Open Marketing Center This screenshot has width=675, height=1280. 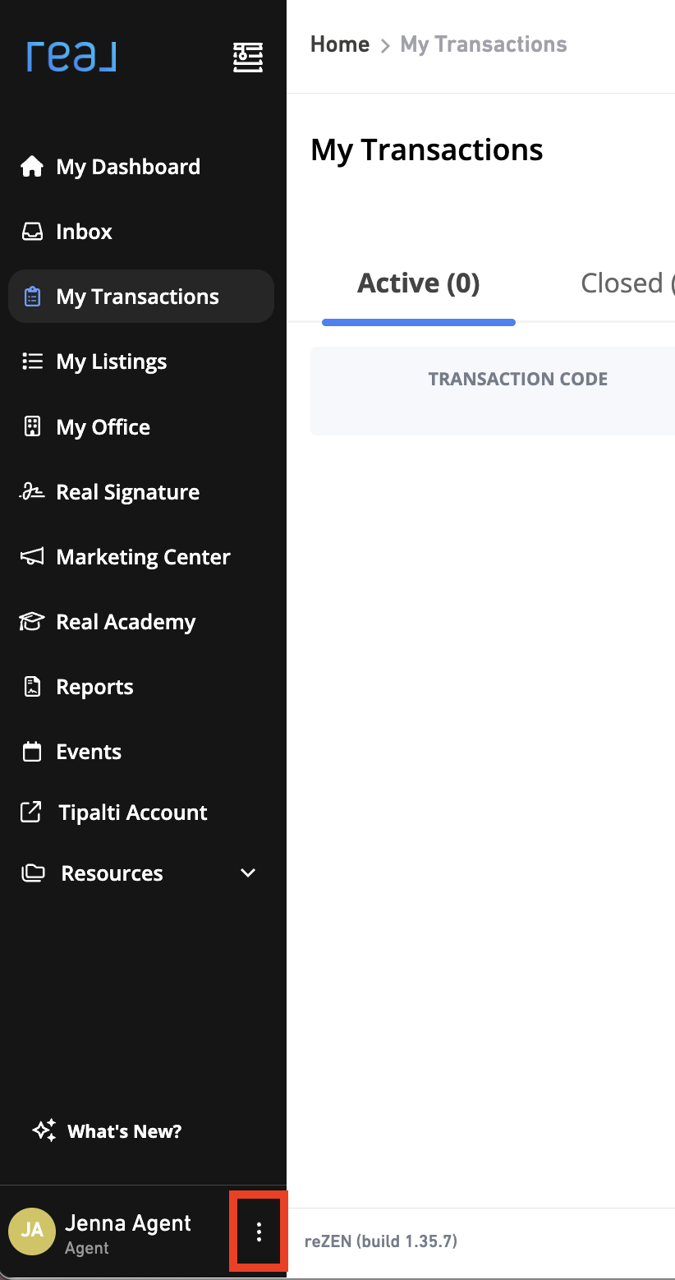(x=143, y=557)
